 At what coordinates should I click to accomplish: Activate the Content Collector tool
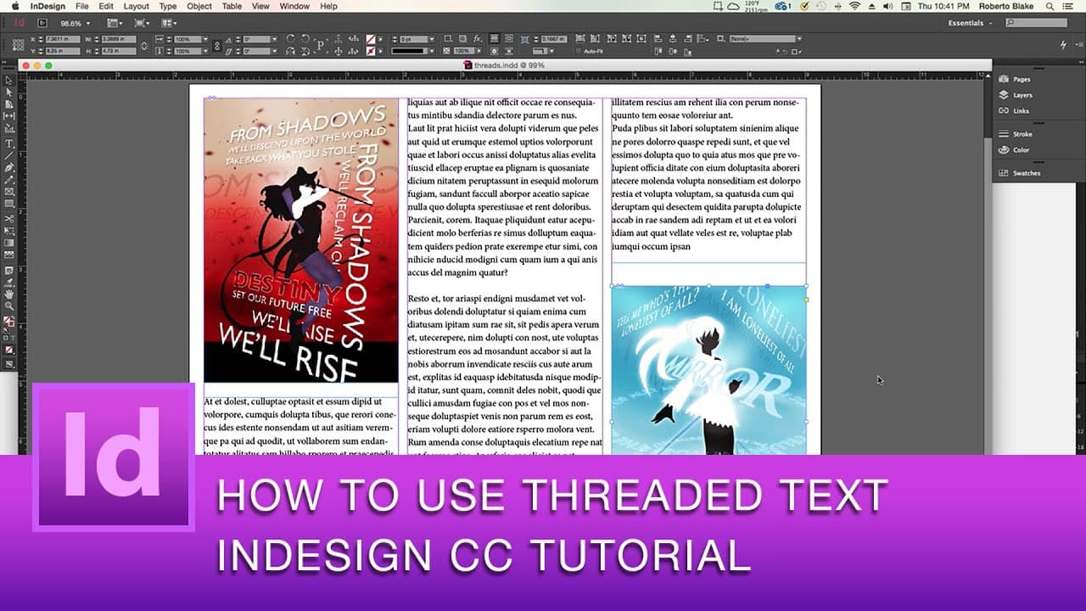pos(9,128)
